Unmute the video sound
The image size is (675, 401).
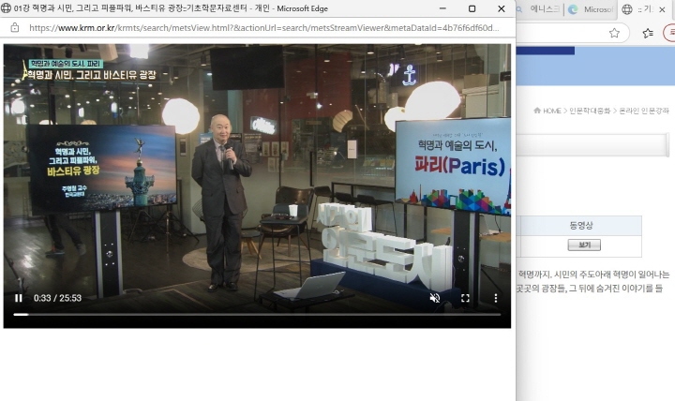coord(435,298)
